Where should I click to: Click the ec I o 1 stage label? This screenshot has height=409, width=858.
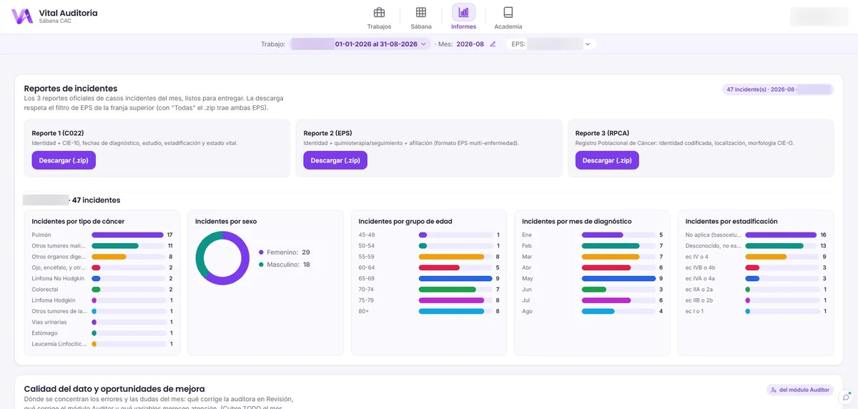(x=694, y=311)
